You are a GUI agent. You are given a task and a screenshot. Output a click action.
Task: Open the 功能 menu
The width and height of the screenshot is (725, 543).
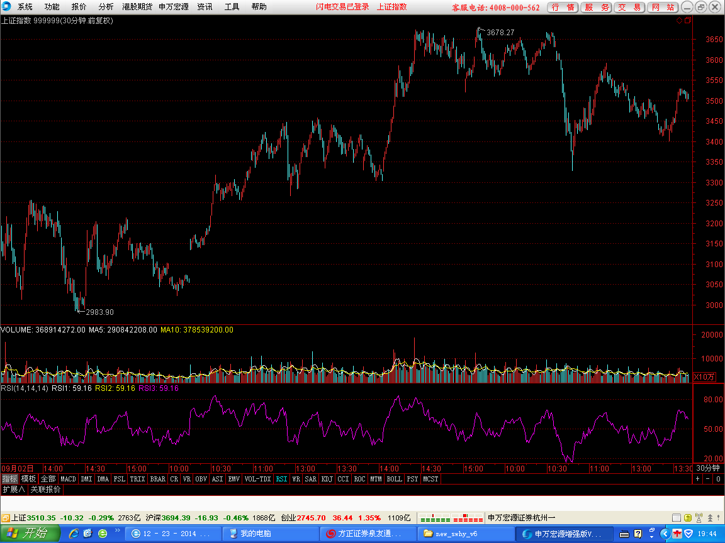[52, 6]
